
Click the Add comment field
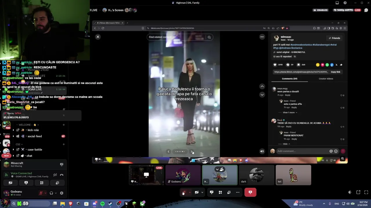pyautogui.click(x=302, y=151)
